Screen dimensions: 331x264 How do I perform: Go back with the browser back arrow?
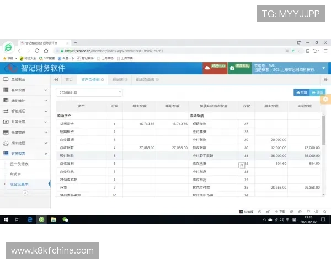(x=19, y=51)
